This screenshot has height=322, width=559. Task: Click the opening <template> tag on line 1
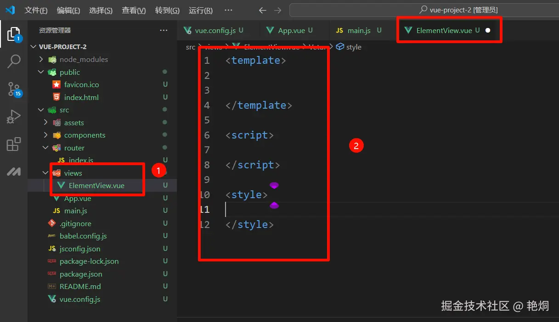pos(256,61)
